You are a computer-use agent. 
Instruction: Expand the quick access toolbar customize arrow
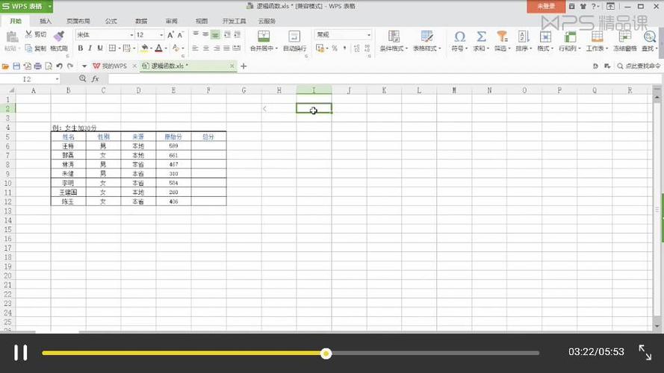84,66
